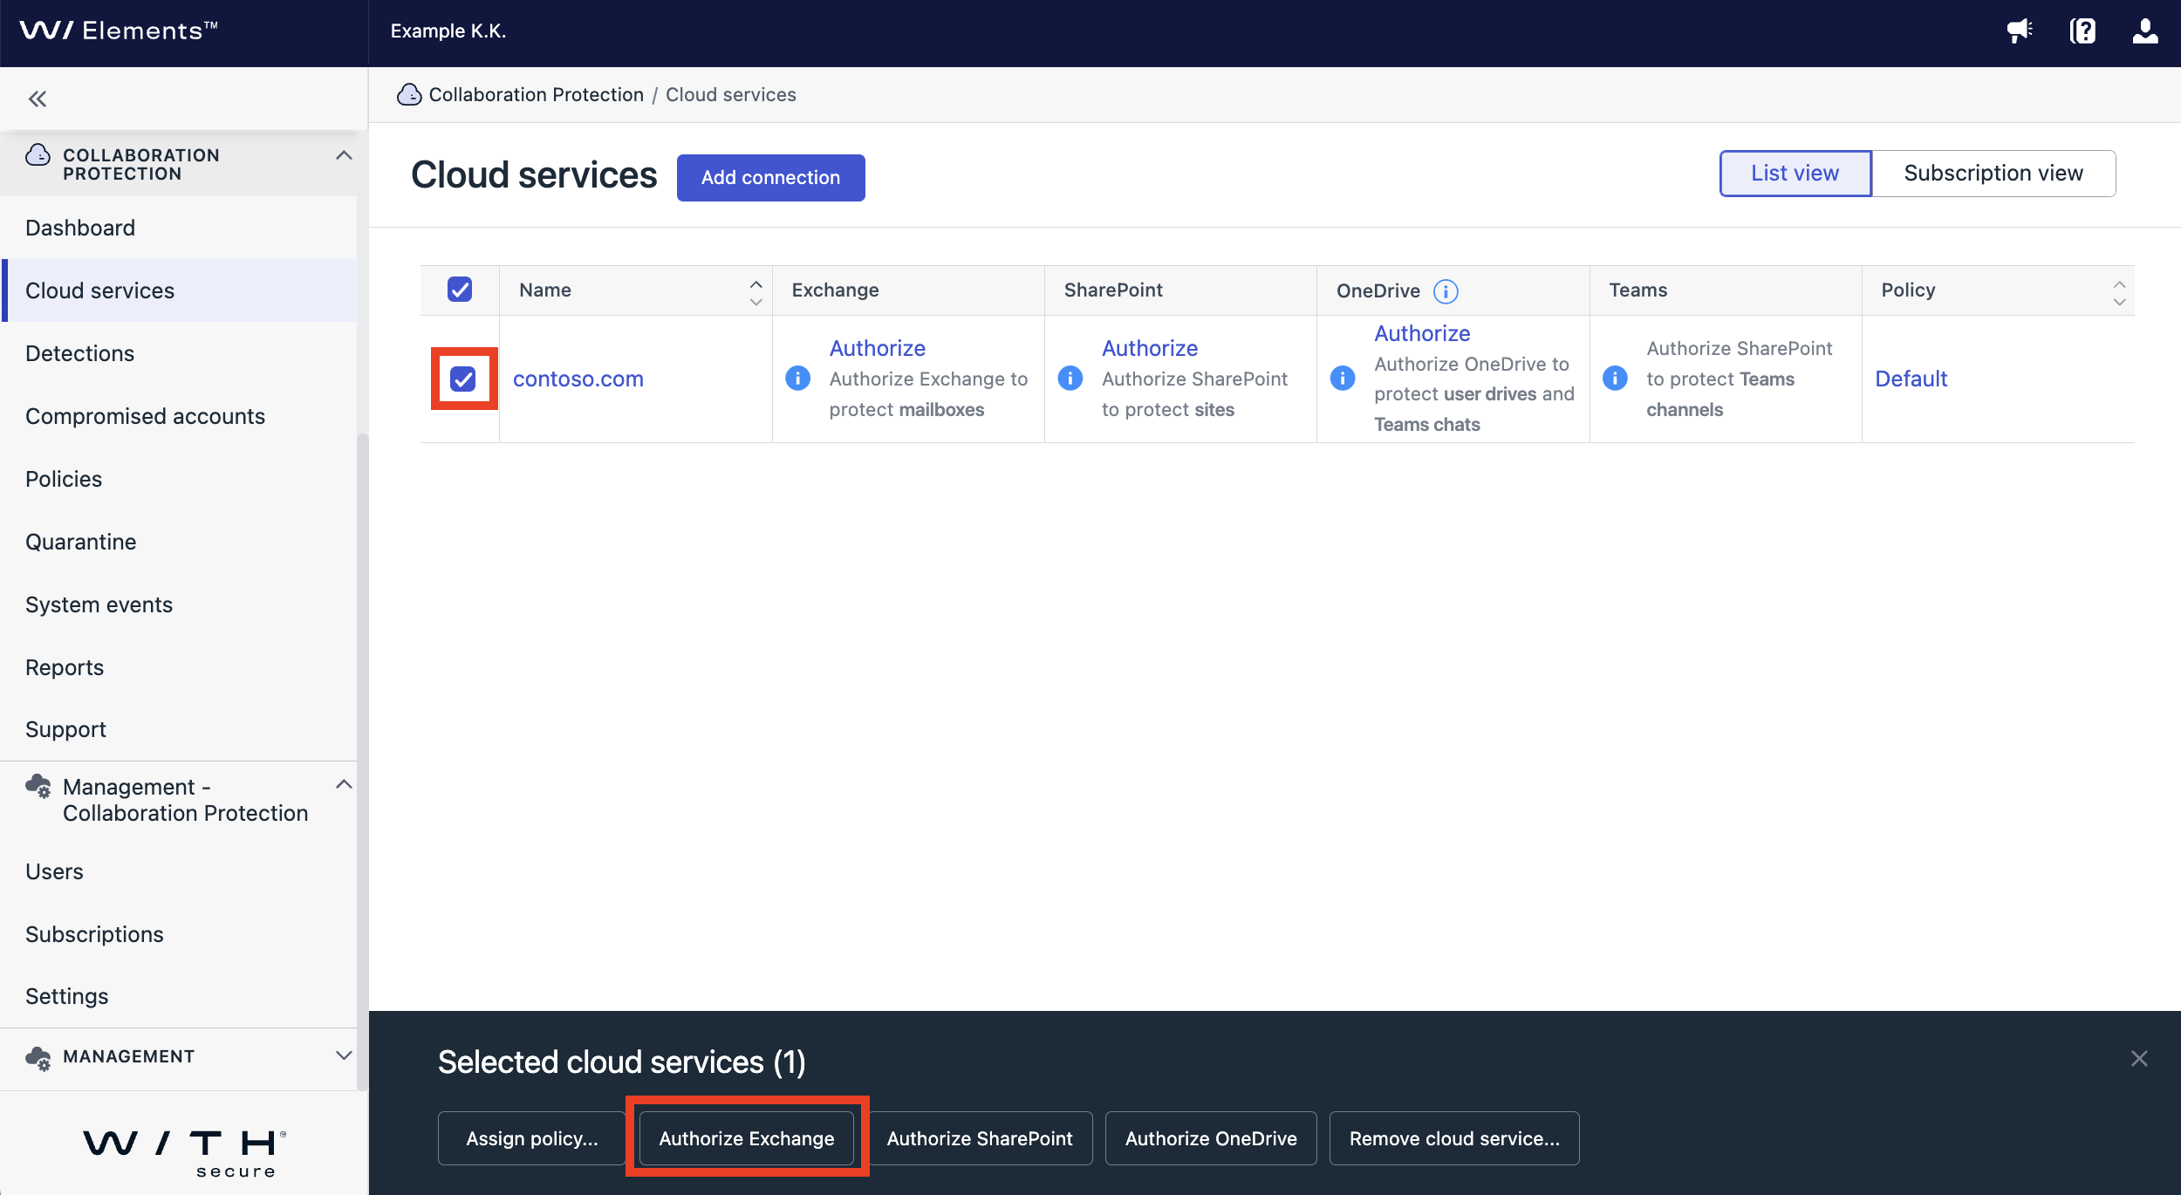Click the Example K.K. organization name

coord(448,31)
